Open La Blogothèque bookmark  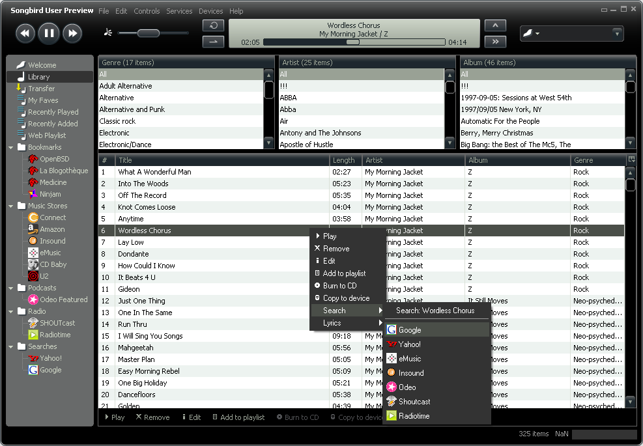tap(64, 171)
